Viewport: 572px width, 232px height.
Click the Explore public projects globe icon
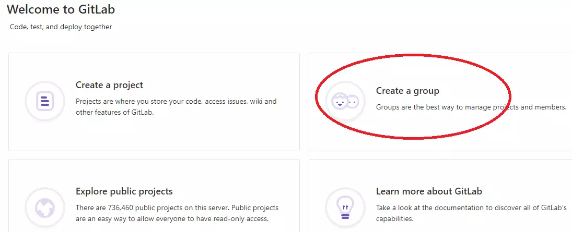45,207
